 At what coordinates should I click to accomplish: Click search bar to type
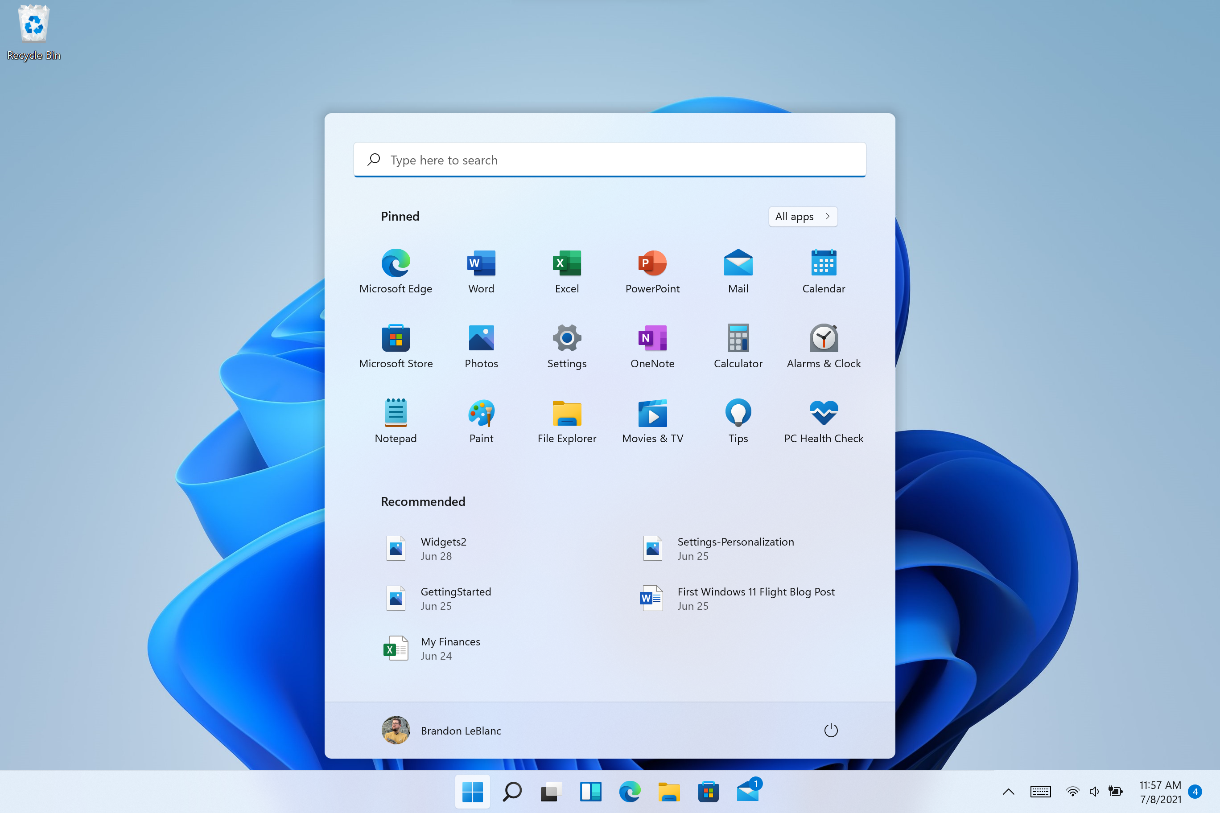[610, 160]
